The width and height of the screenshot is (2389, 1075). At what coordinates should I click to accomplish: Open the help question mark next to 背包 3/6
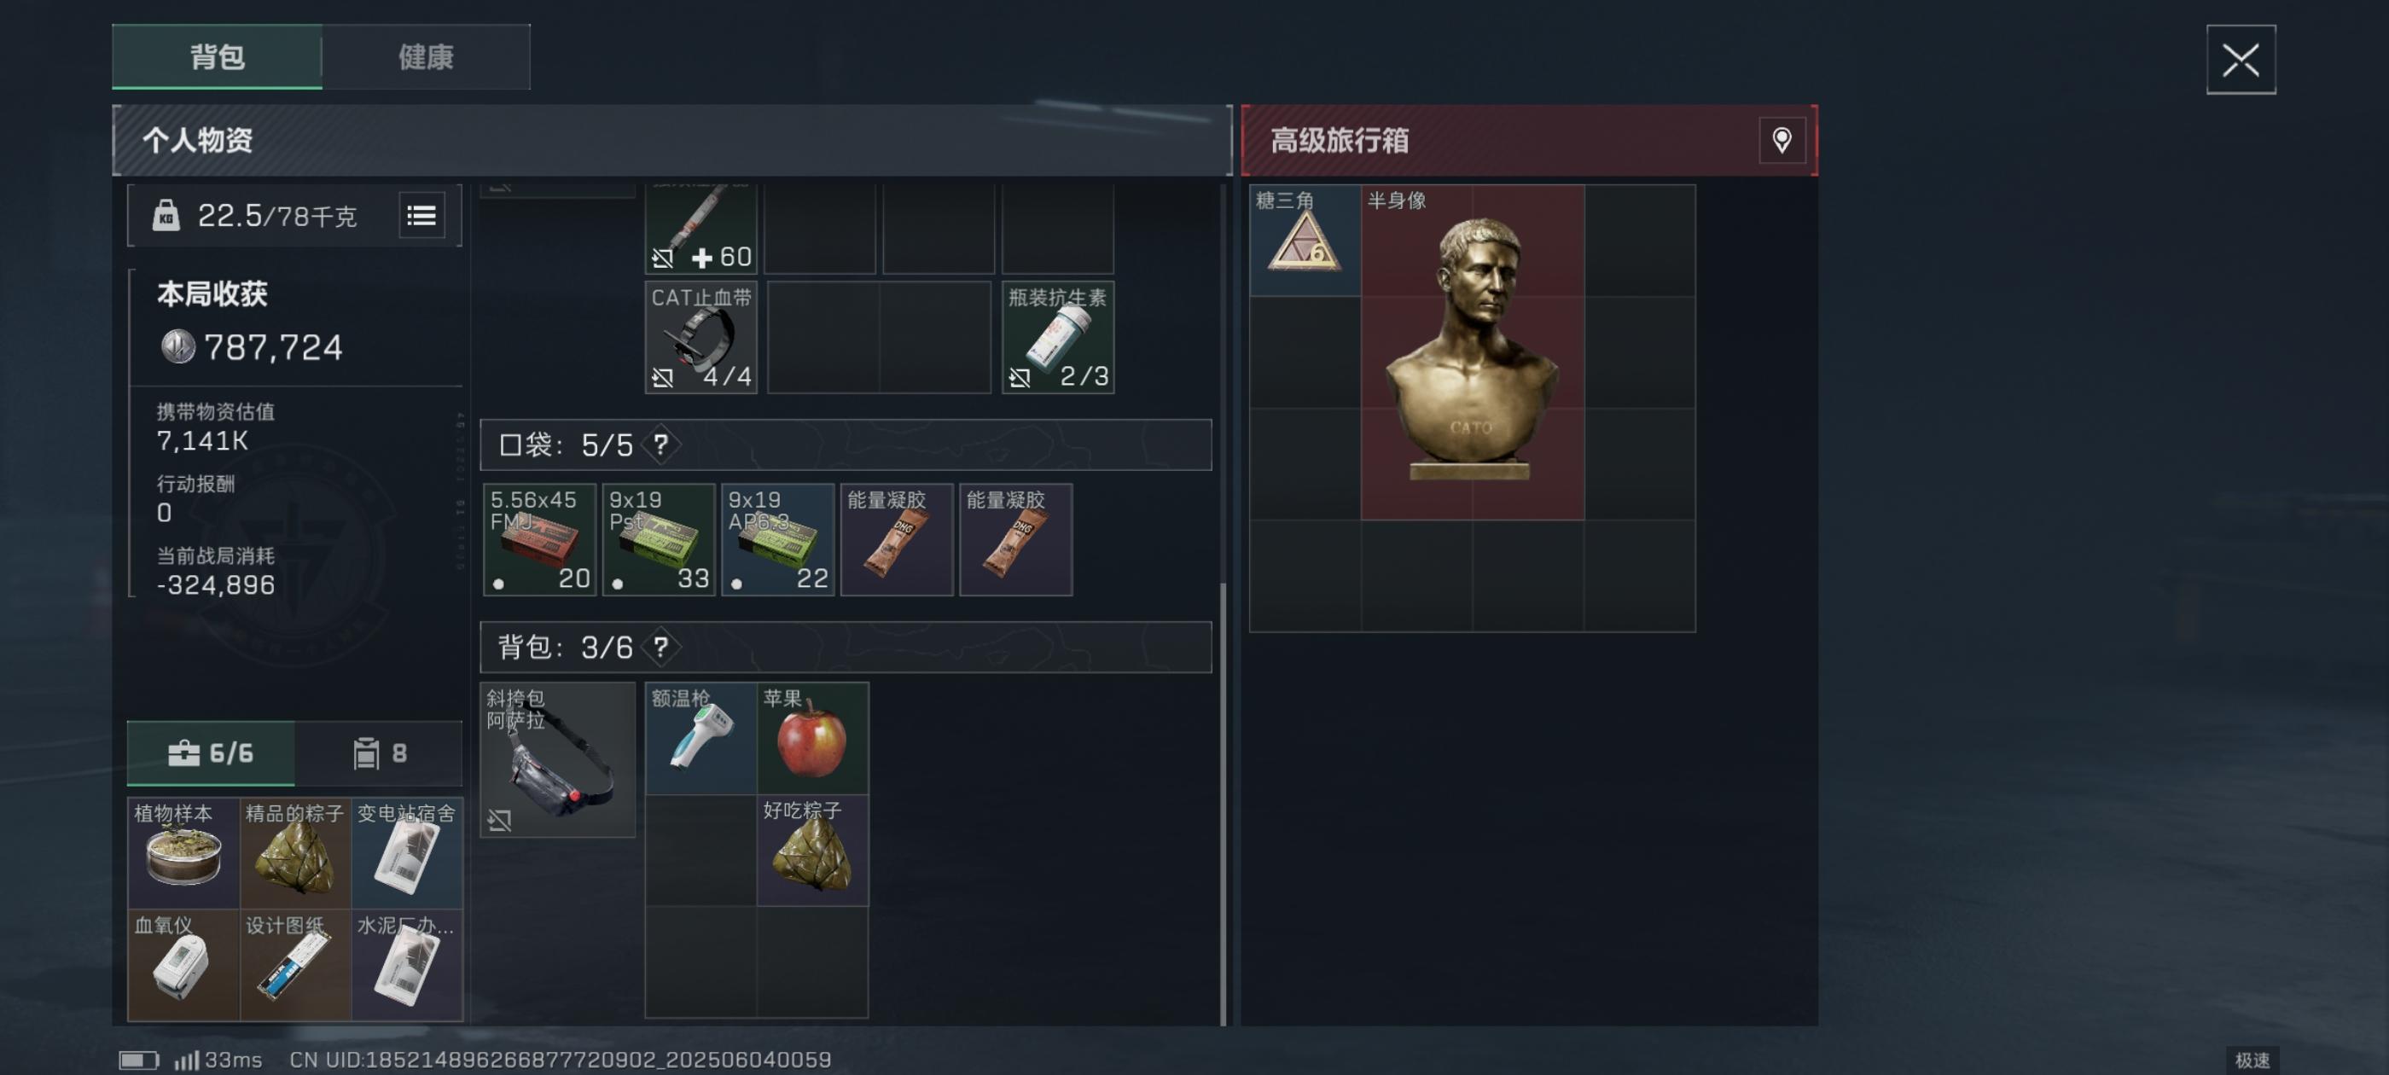660,648
